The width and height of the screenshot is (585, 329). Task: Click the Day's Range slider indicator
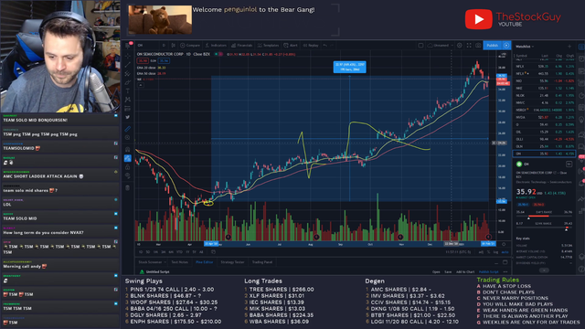coord(528,218)
